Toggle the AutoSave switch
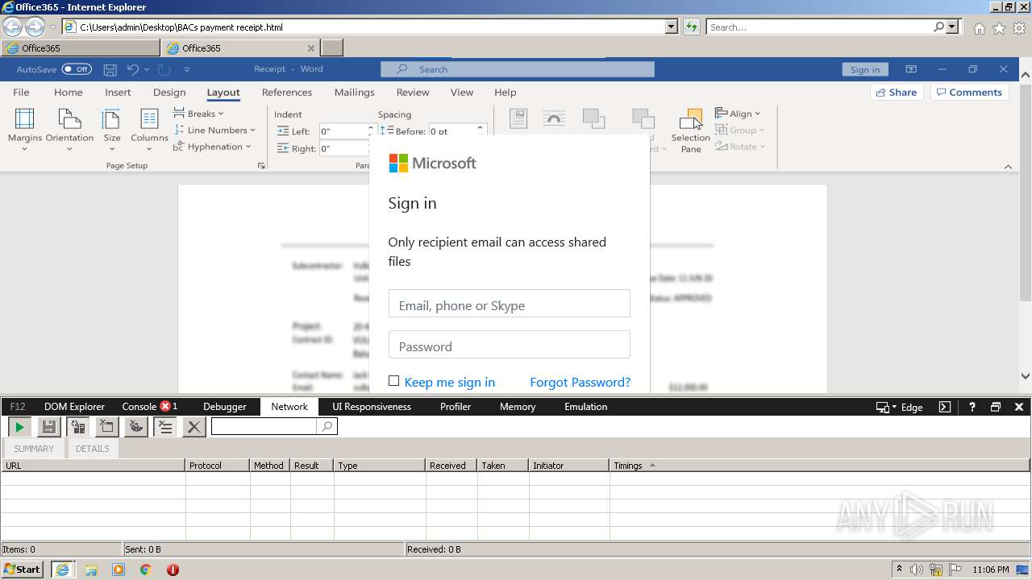The width and height of the screenshot is (1032, 580). click(77, 69)
